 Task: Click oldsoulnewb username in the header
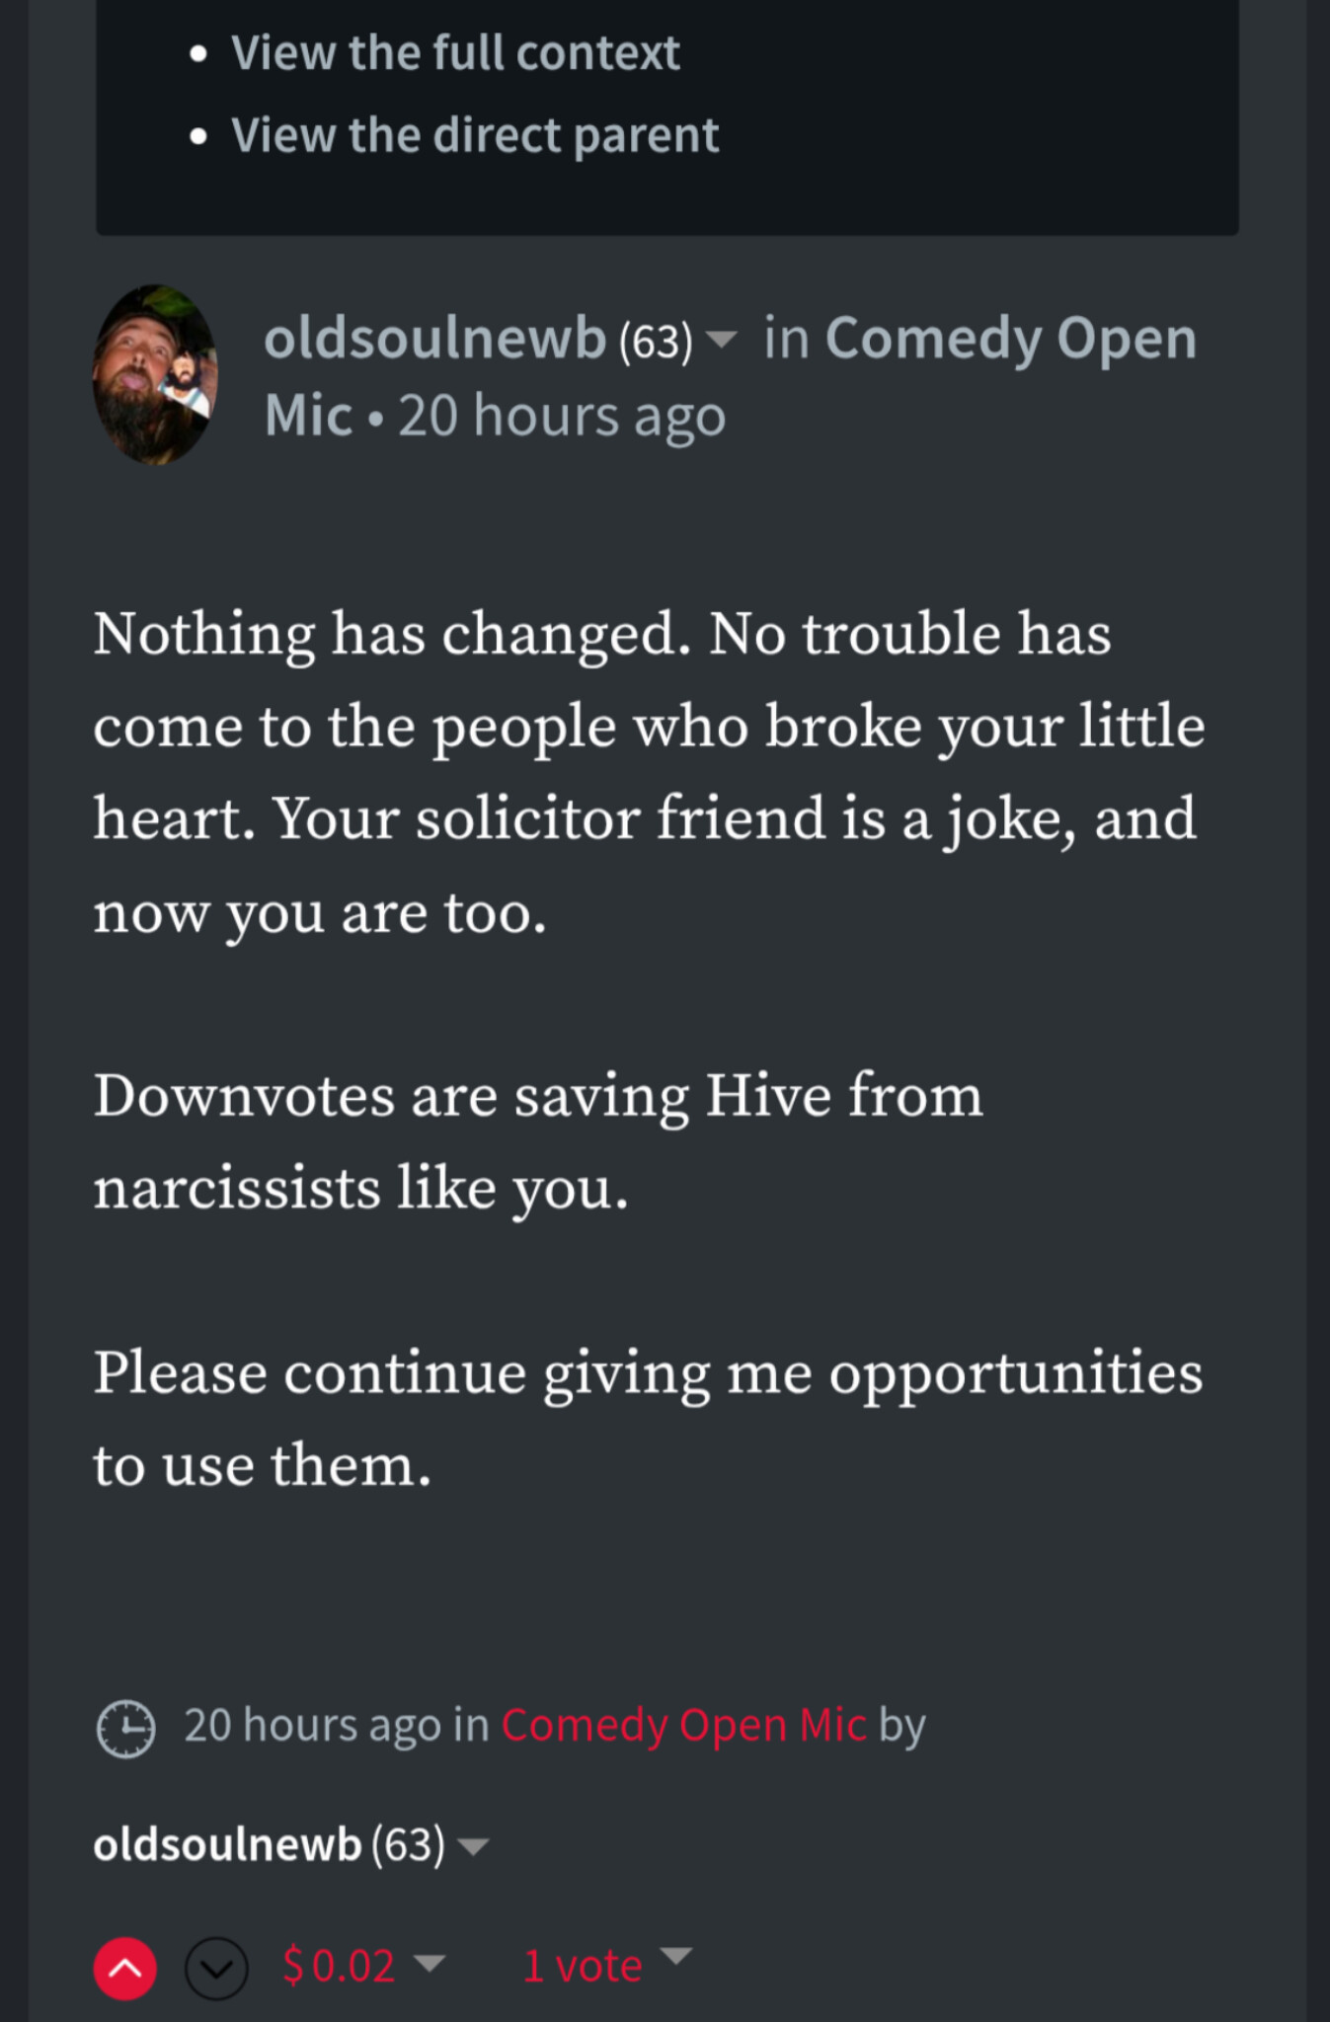tap(434, 339)
